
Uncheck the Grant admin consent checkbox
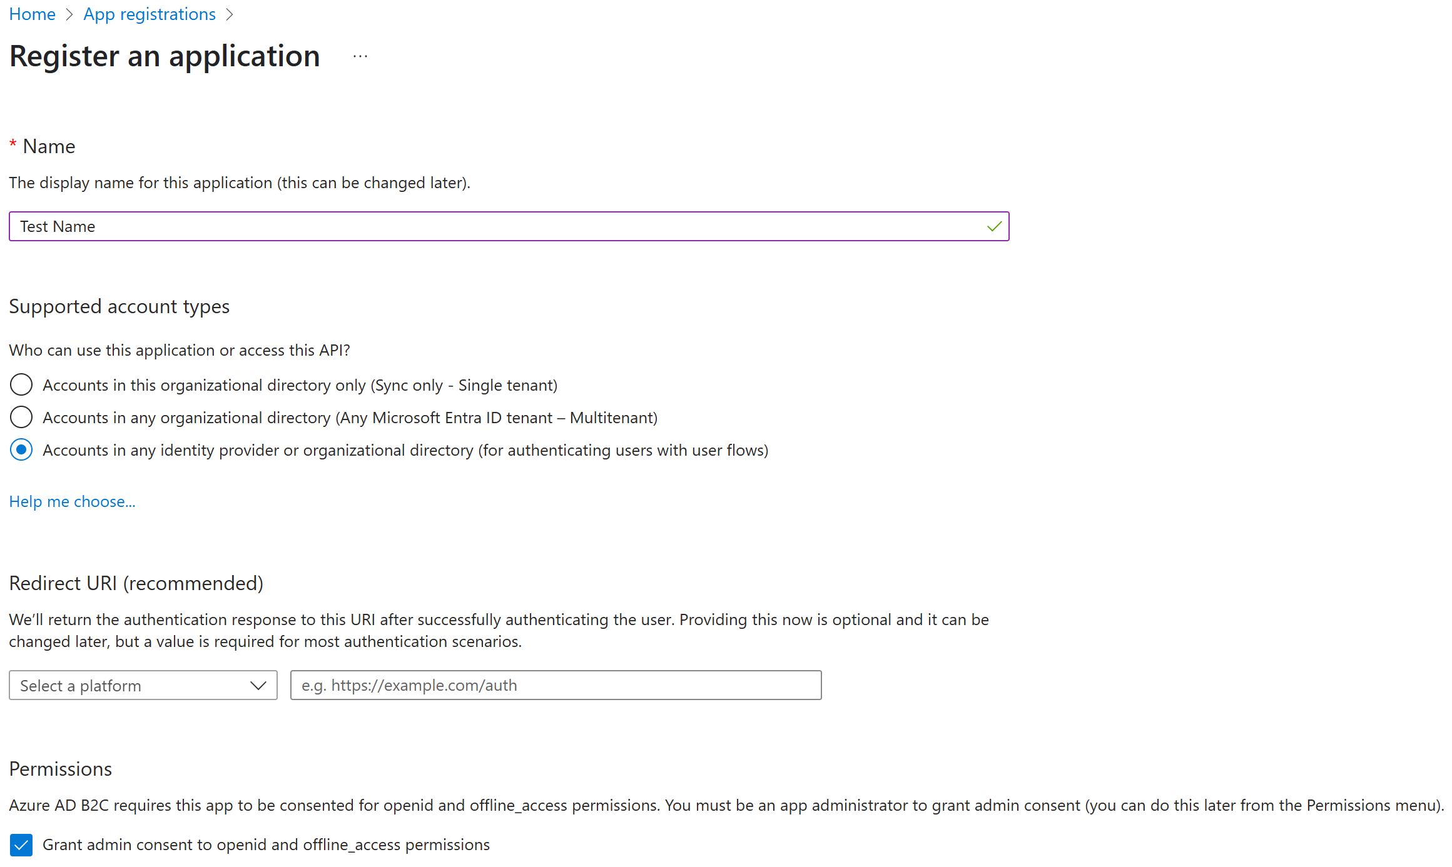pos(21,845)
